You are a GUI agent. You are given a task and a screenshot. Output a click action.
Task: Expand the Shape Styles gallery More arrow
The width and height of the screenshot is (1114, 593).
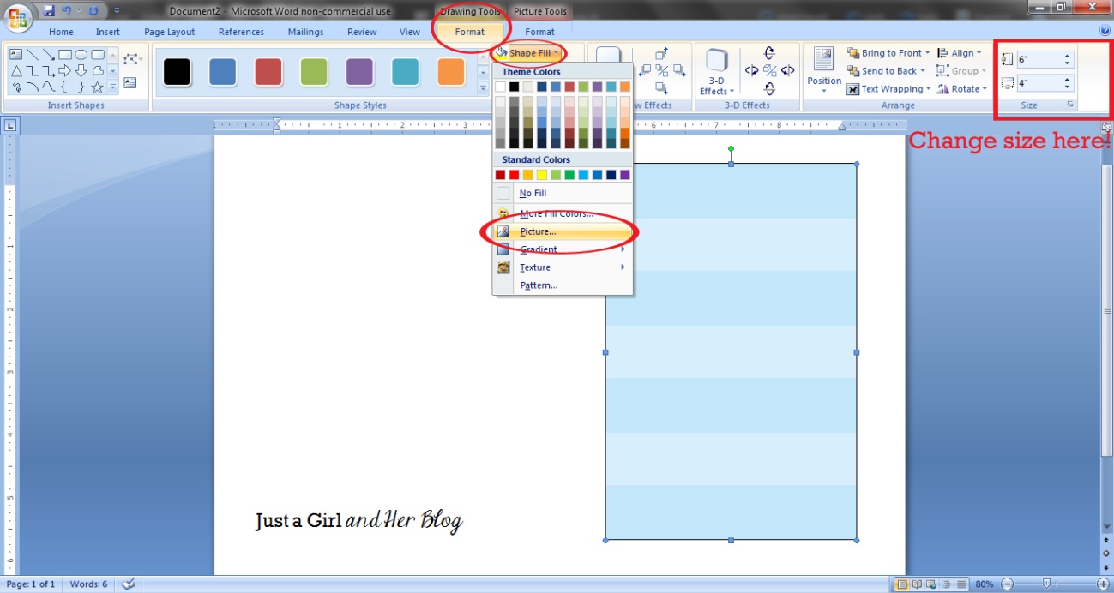click(483, 87)
